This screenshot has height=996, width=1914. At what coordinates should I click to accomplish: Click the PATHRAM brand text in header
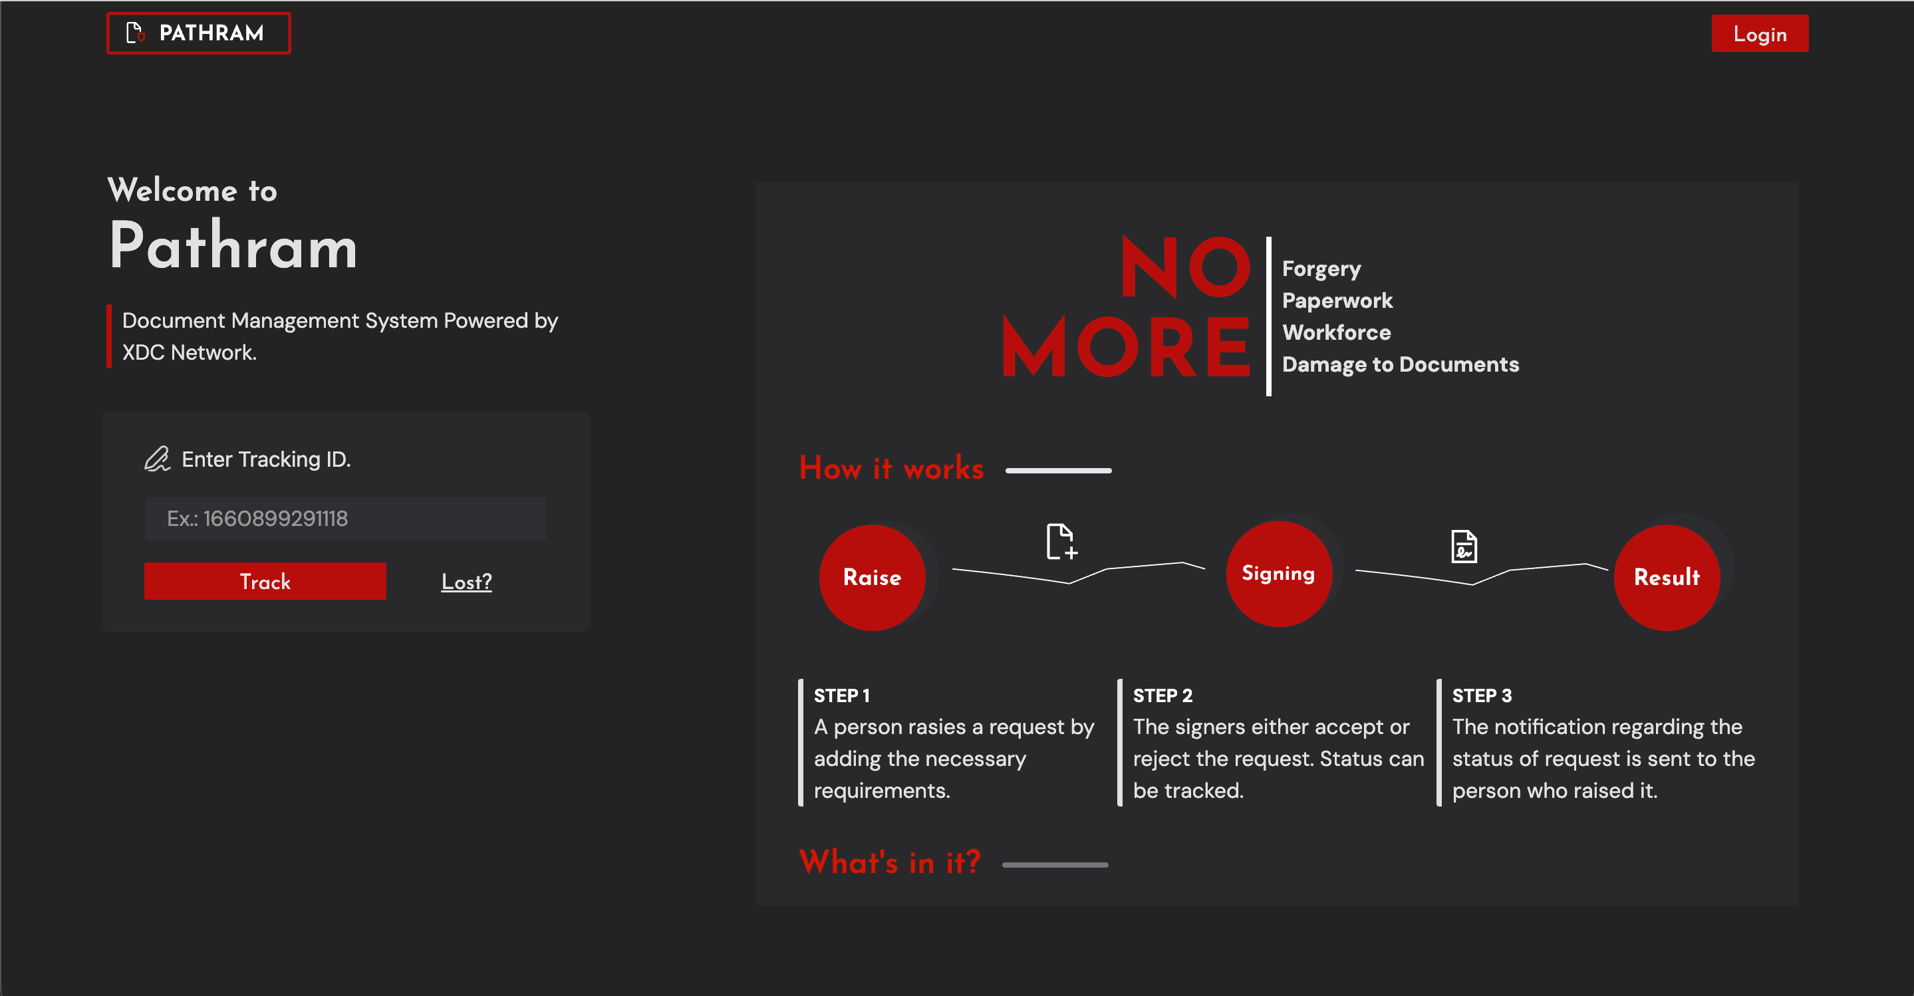pos(211,33)
